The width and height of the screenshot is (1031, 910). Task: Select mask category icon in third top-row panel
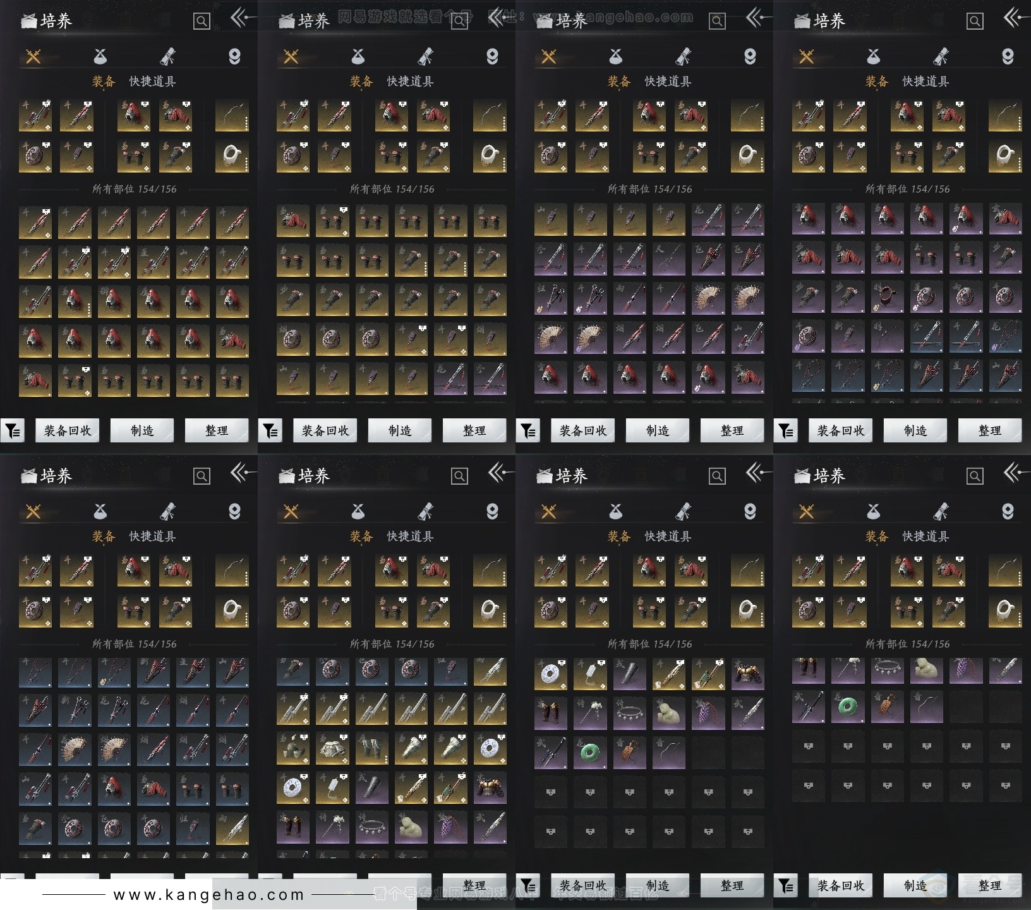[x=750, y=57]
